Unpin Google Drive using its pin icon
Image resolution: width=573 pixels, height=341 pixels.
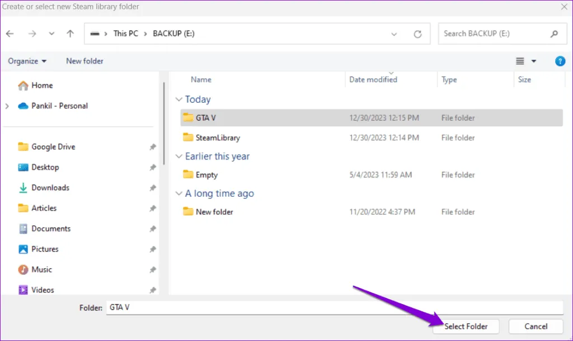tap(153, 147)
